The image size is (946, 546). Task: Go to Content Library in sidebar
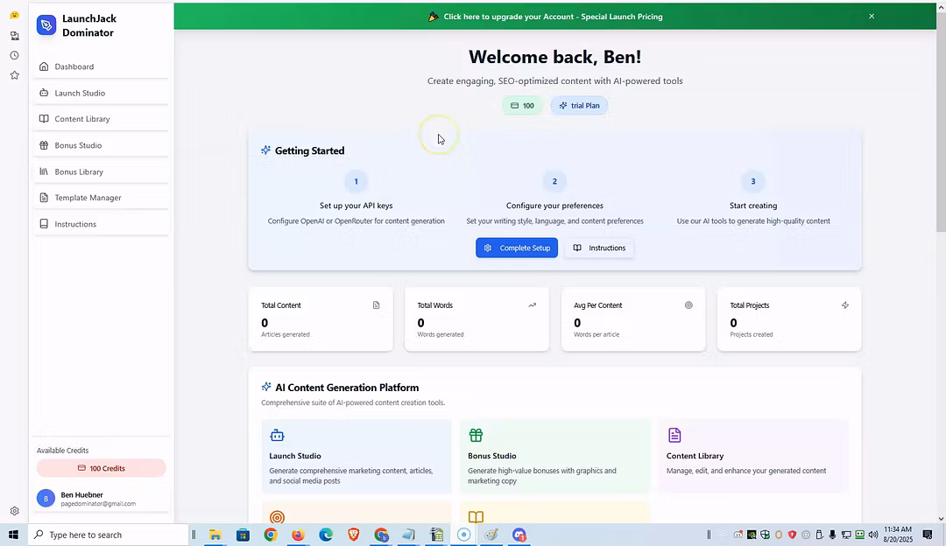(x=82, y=119)
